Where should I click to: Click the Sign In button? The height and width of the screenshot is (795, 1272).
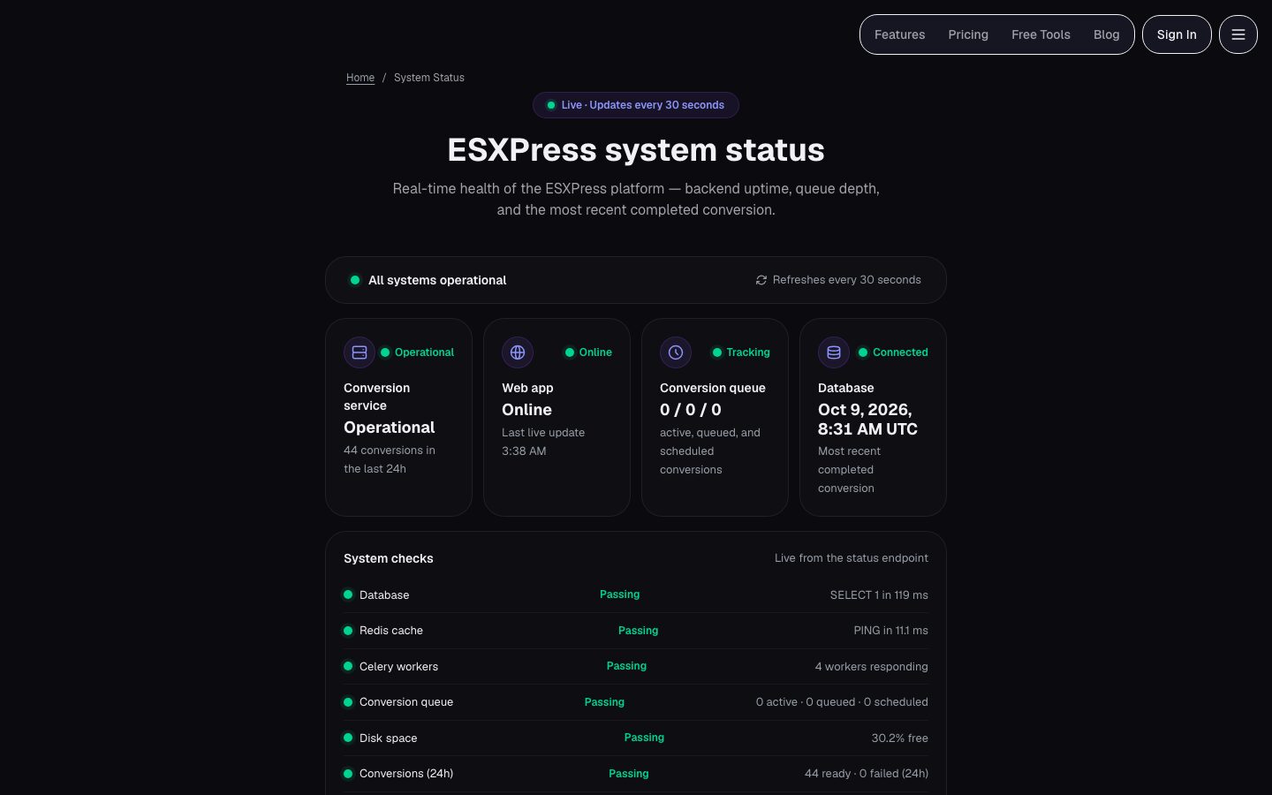[x=1177, y=34]
